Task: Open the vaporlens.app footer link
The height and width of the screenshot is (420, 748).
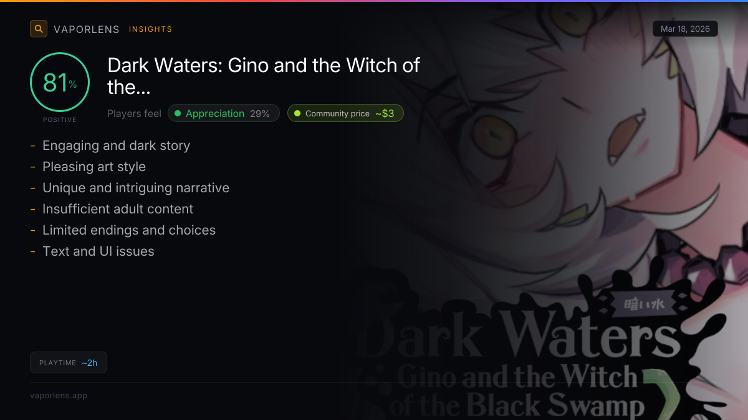Action: click(x=59, y=395)
